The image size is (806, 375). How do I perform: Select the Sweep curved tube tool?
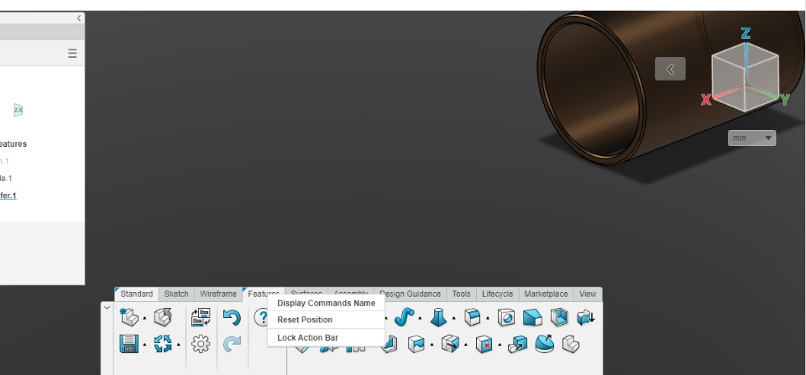pos(405,317)
